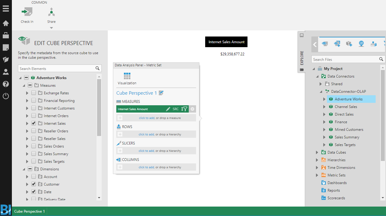The width and height of the screenshot is (386, 216).
Task: Click the Log off power icon
Action: pyautogui.click(x=5, y=96)
